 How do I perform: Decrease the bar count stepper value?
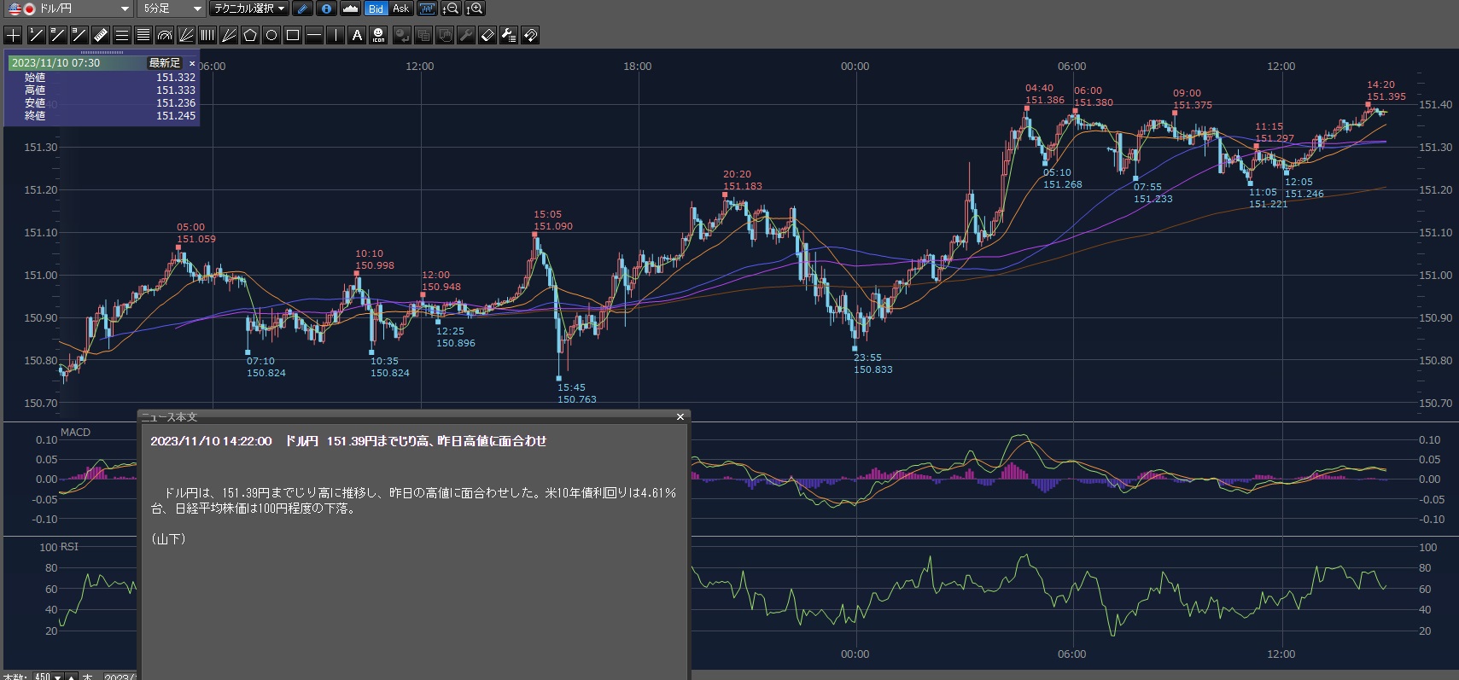coord(57,677)
